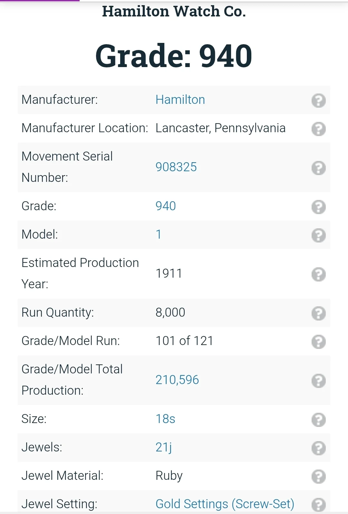Click question mark icon beside Size
348x514 pixels.
(318, 420)
